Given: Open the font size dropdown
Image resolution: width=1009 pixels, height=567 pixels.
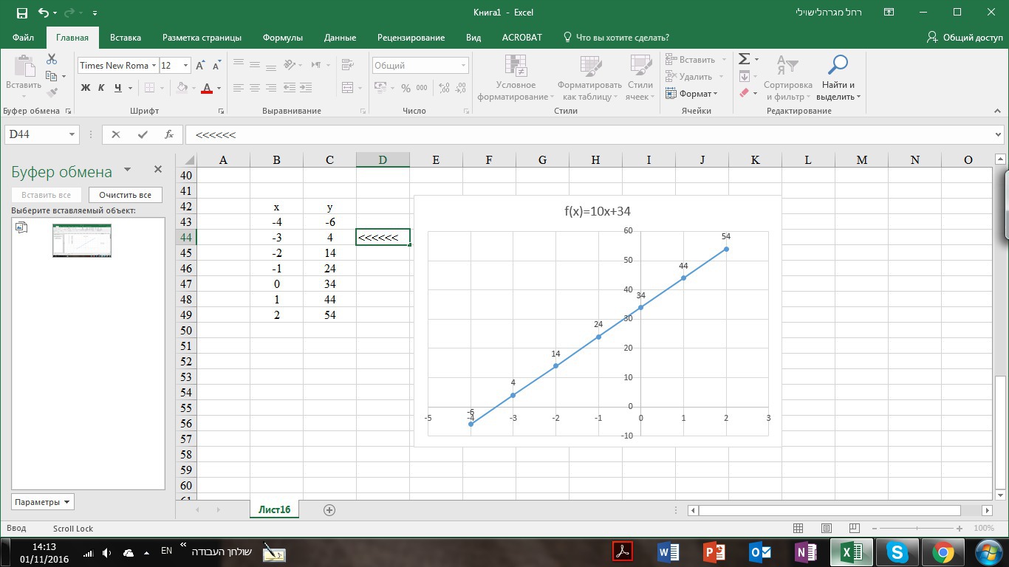Looking at the screenshot, I should [x=185, y=66].
